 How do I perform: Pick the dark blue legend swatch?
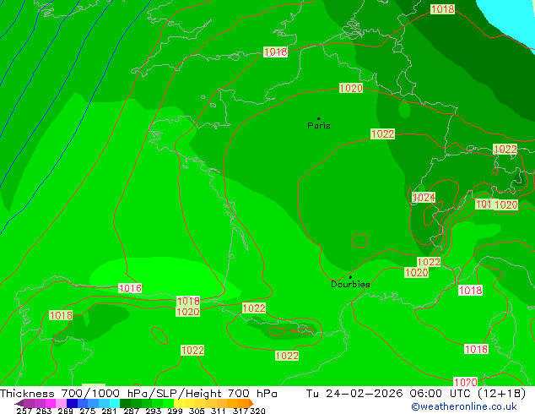[72, 403]
